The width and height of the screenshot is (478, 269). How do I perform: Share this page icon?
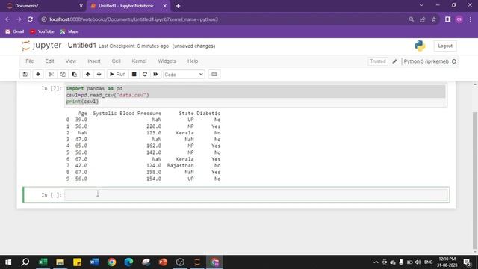click(423, 19)
